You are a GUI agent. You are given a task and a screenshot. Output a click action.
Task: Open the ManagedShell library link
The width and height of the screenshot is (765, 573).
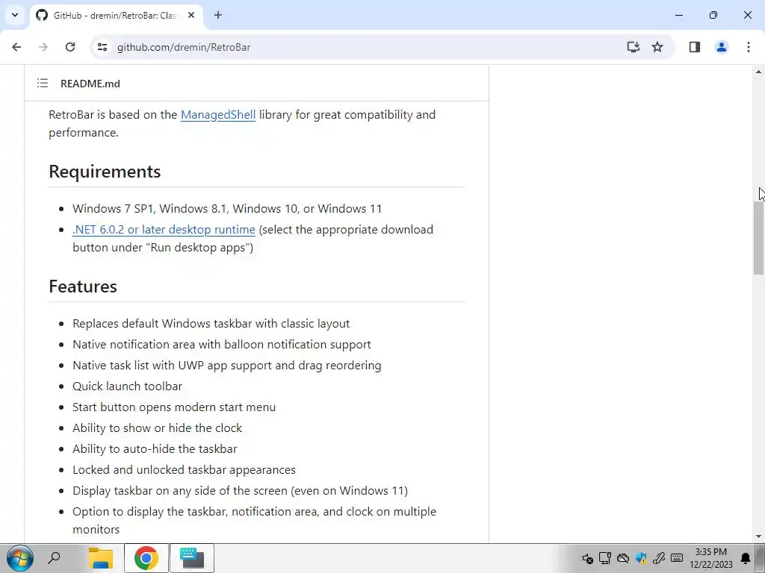(x=218, y=114)
